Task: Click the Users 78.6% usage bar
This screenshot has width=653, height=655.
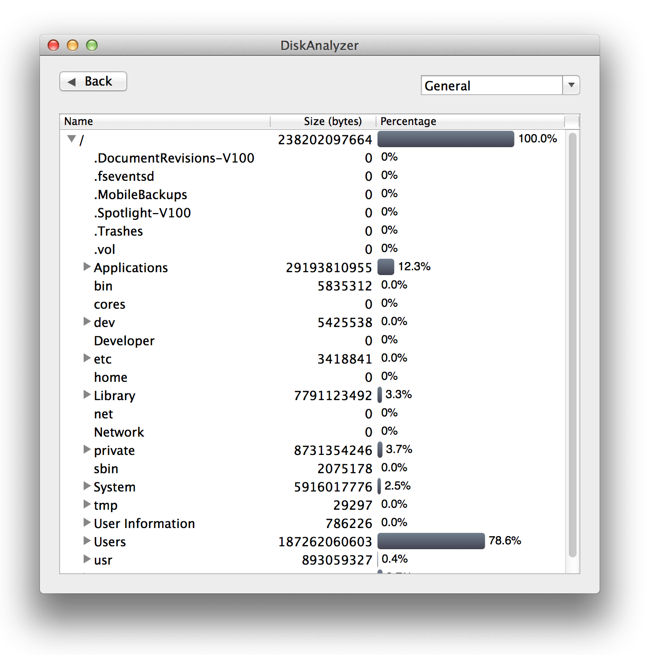Action: point(431,541)
